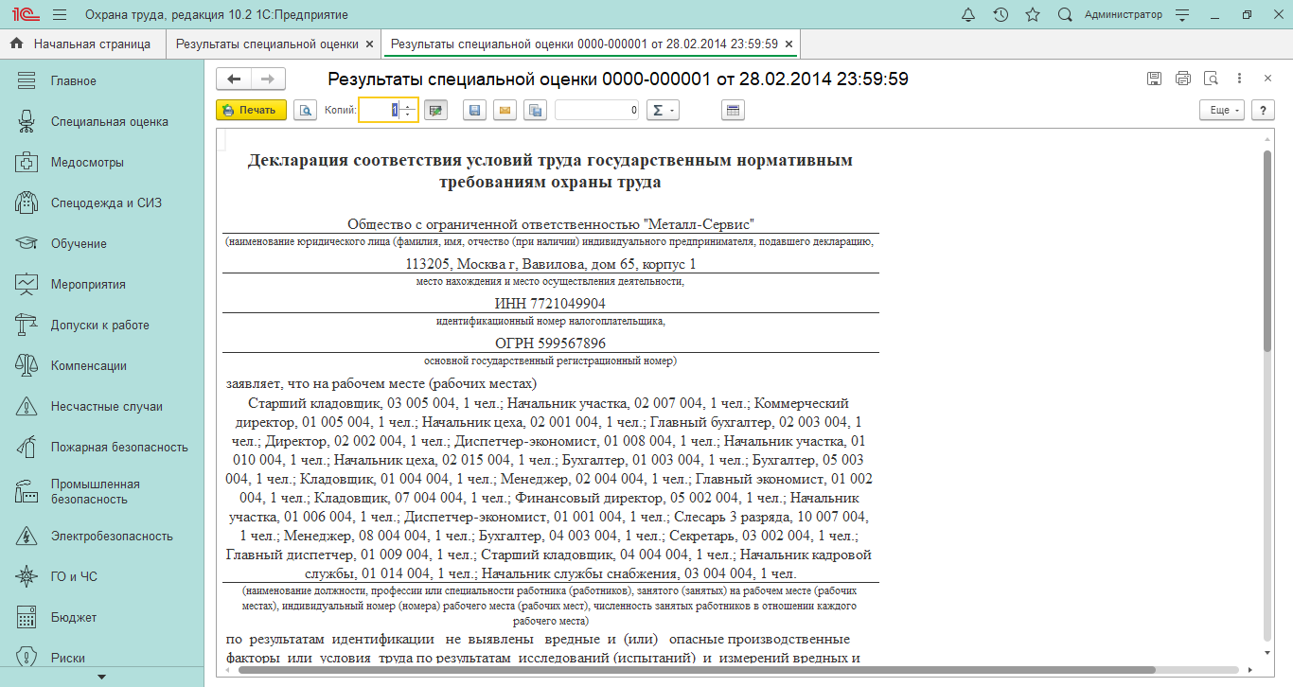Screen dimensions: 1293x687
Task: Open the Компенсации section
Action: coord(102,366)
